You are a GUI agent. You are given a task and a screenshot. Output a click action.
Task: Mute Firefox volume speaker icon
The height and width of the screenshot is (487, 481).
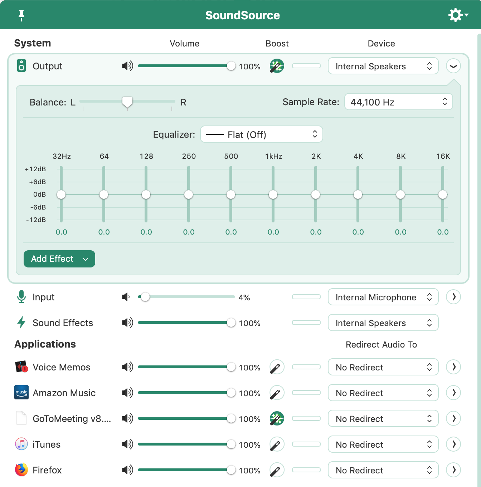point(127,470)
